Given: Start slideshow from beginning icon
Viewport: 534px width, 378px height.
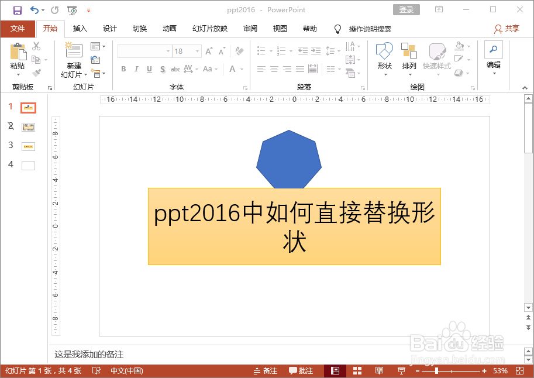Looking at the screenshot, I should coord(72,11).
